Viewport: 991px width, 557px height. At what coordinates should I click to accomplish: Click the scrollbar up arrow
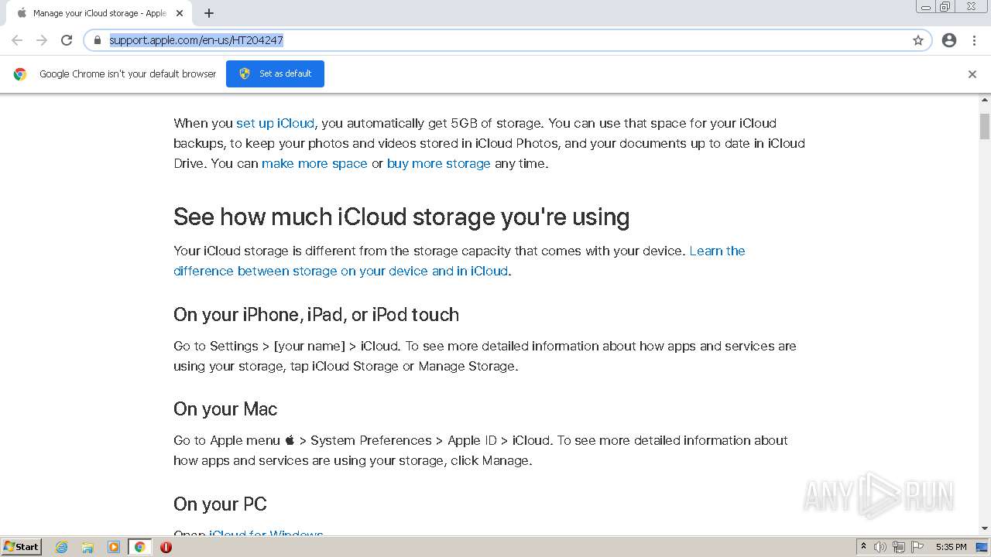(985, 100)
